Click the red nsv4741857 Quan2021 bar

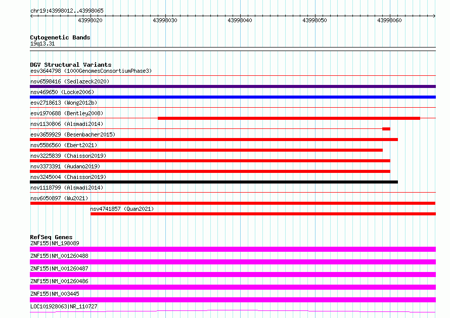pos(263,214)
